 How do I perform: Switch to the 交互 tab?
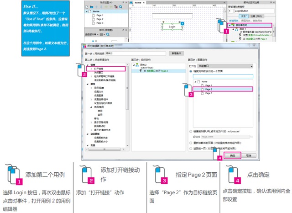click(x=244, y=16)
